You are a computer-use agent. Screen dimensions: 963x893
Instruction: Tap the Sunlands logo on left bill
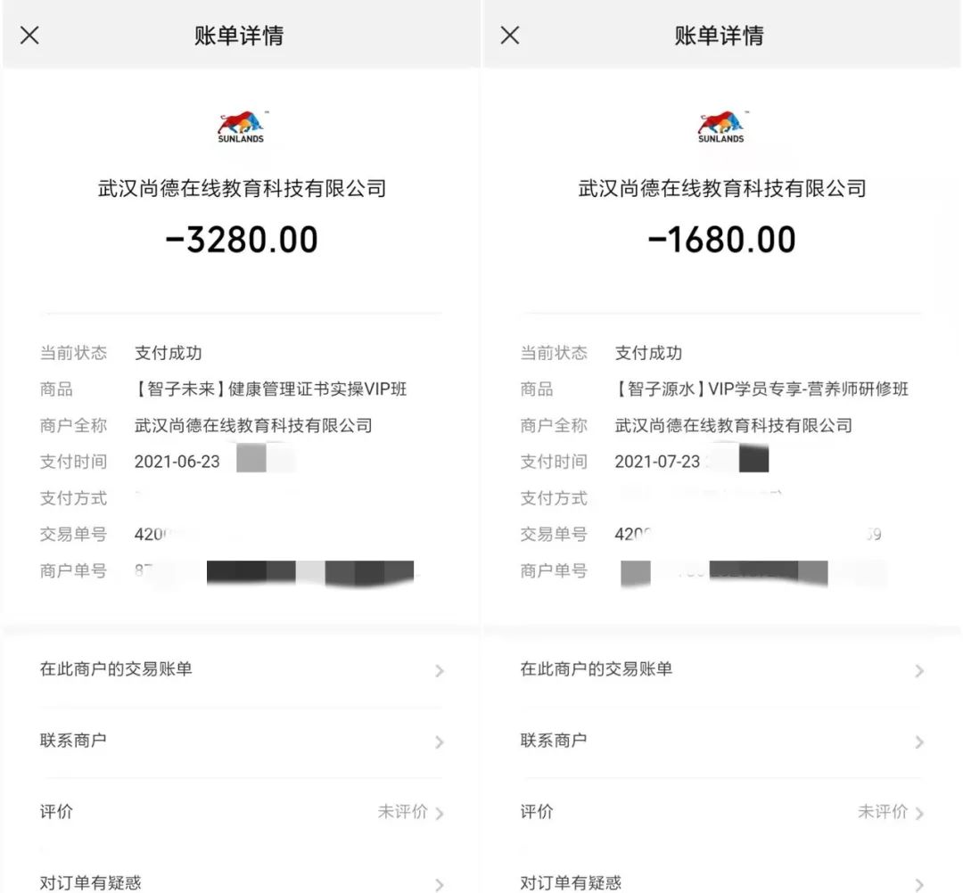241,127
